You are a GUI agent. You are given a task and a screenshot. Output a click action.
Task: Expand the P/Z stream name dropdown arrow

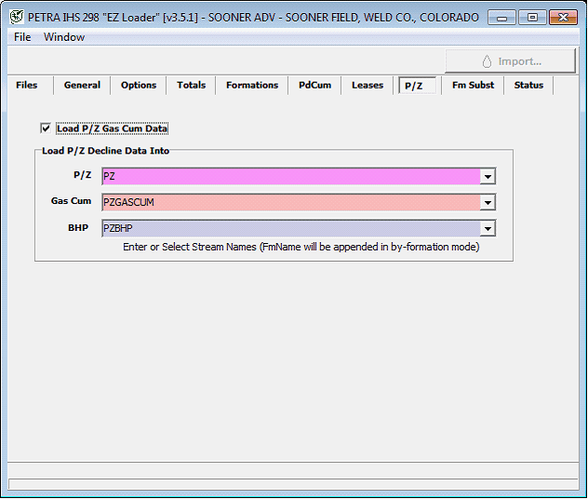click(x=488, y=177)
